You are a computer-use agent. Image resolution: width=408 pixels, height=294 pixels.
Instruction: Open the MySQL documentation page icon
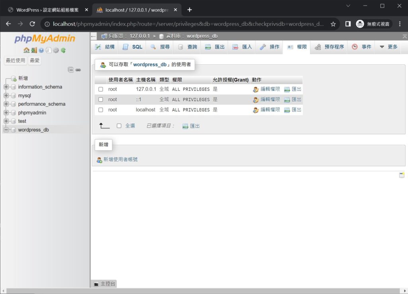click(48, 50)
